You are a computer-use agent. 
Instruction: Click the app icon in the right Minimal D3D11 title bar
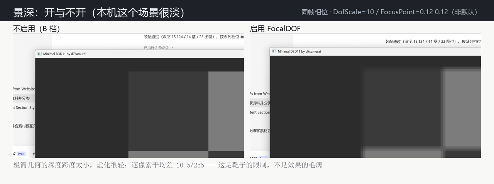click(274, 51)
